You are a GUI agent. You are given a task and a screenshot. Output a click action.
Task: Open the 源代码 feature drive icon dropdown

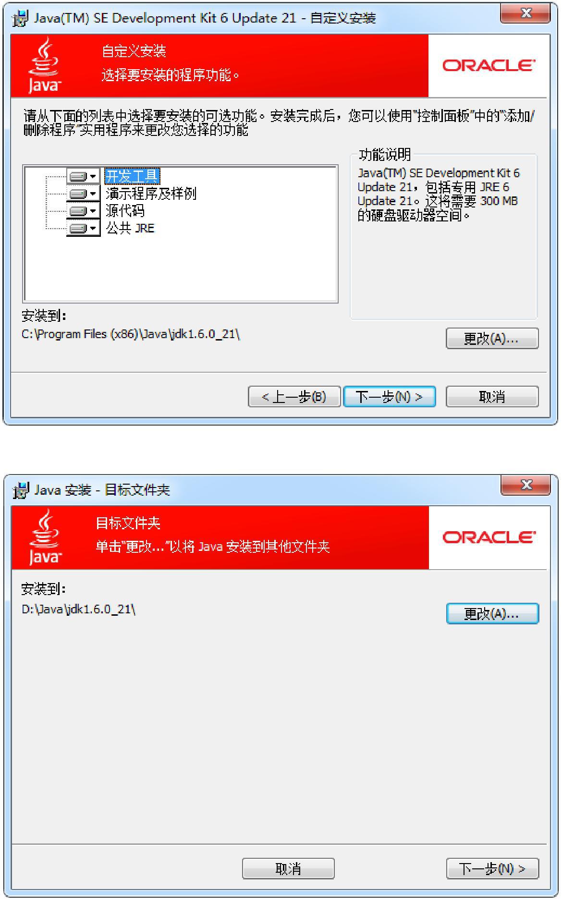(83, 211)
